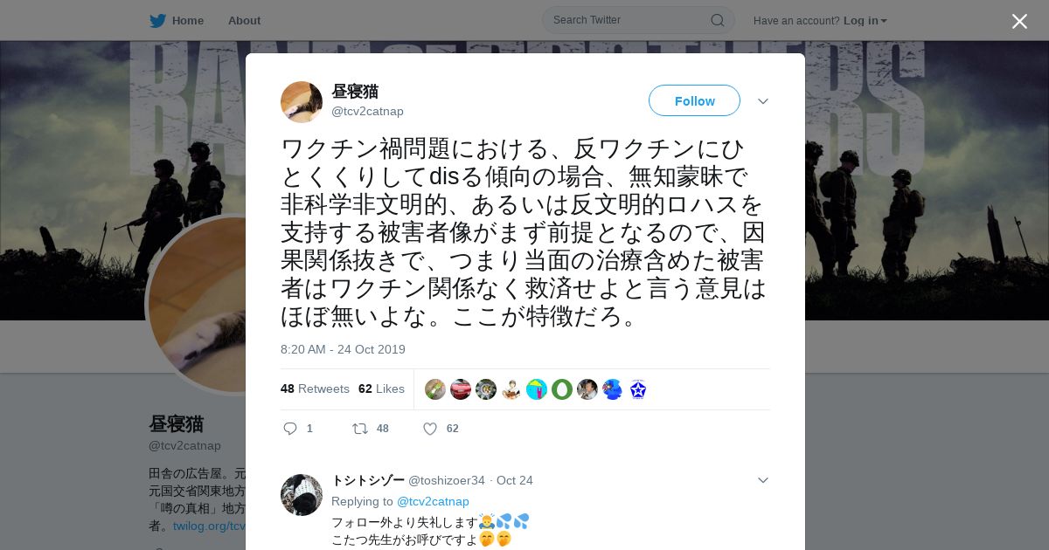Go to Home in top navigation
This screenshot has height=550, width=1049.
pyautogui.click(x=187, y=20)
